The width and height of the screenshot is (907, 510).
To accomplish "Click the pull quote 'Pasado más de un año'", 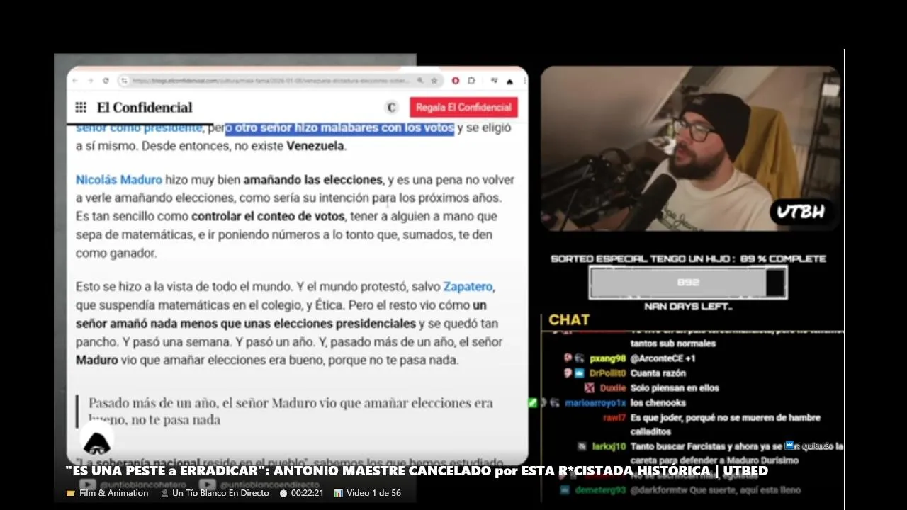I will [x=291, y=411].
